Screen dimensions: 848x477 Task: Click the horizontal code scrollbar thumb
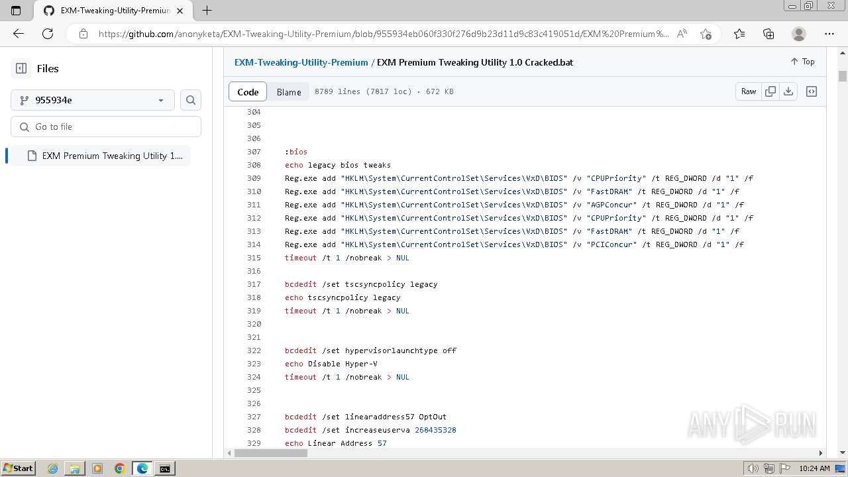pos(271,453)
